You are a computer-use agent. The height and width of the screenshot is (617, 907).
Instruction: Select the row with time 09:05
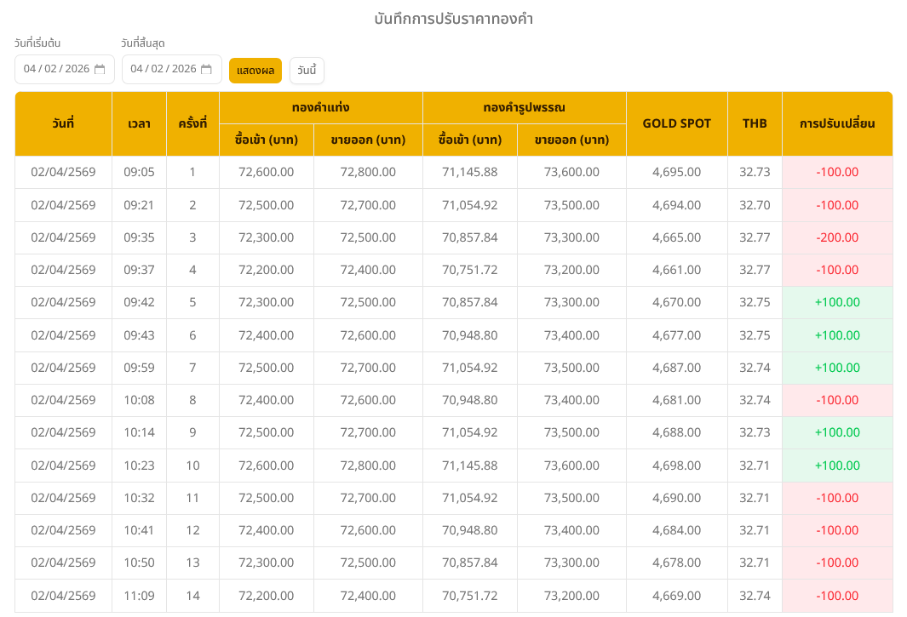click(139, 172)
